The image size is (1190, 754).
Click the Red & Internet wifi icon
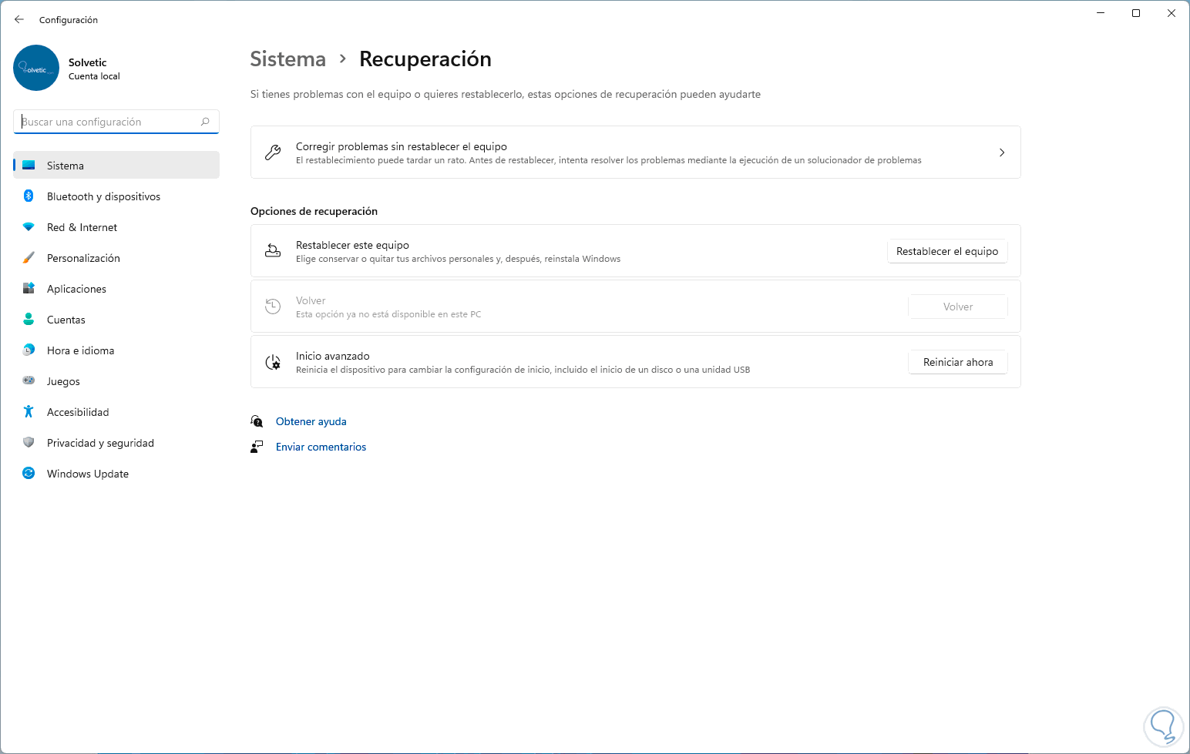tap(29, 227)
